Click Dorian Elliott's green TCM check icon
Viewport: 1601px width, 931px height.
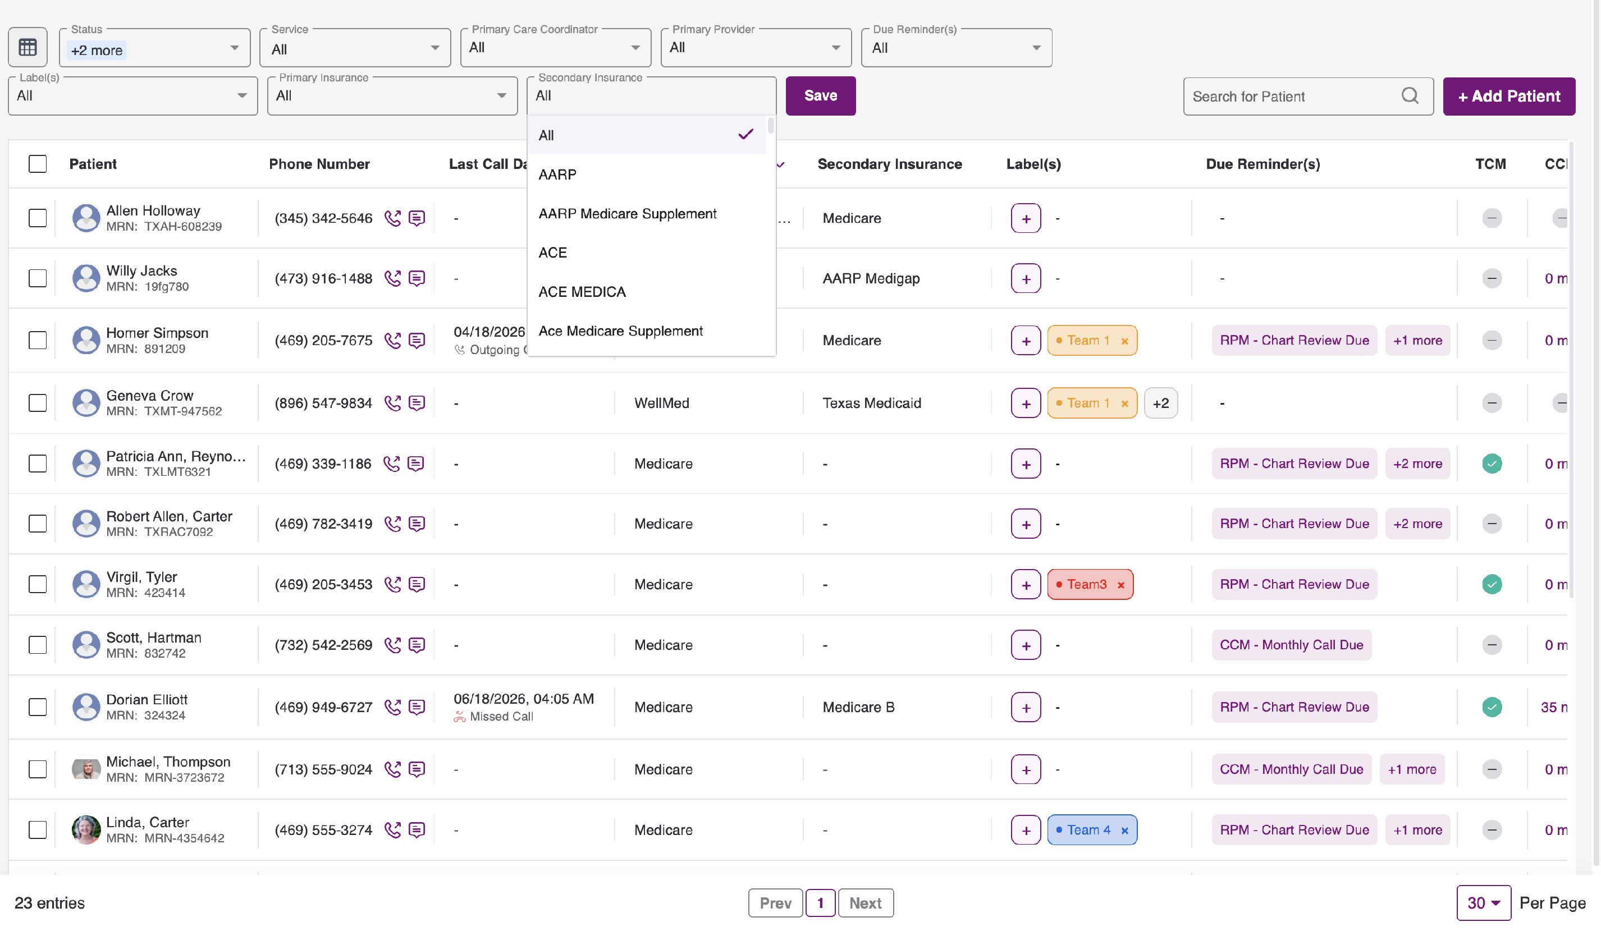[x=1492, y=708]
